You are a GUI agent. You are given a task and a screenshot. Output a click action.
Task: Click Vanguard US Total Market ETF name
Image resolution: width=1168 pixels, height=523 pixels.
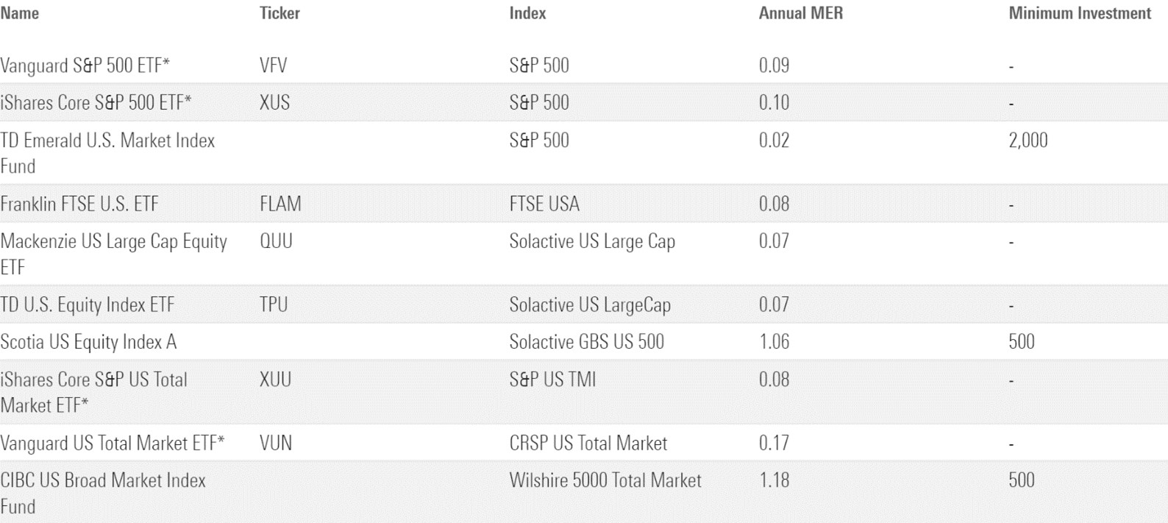point(112,444)
